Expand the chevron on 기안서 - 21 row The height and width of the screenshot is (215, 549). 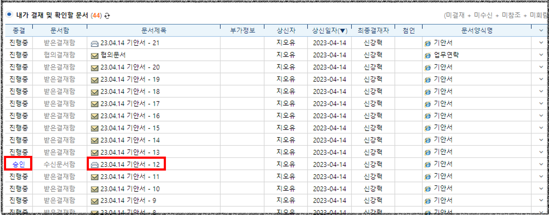(x=541, y=43)
